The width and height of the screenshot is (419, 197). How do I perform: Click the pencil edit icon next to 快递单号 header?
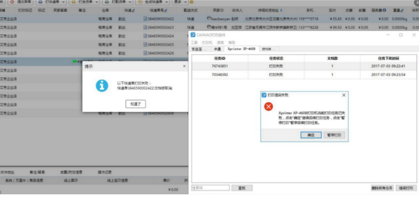point(166,11)
